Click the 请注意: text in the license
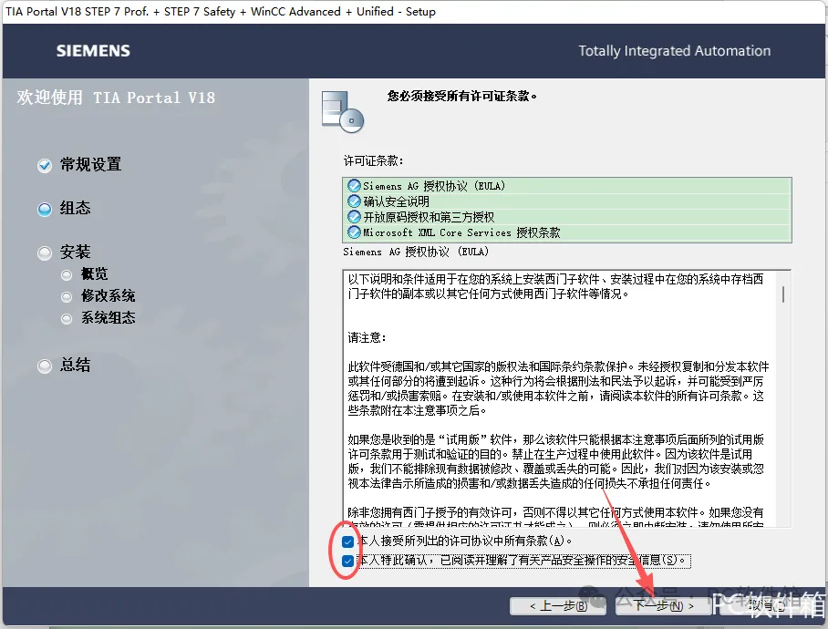 coord(367,337)
